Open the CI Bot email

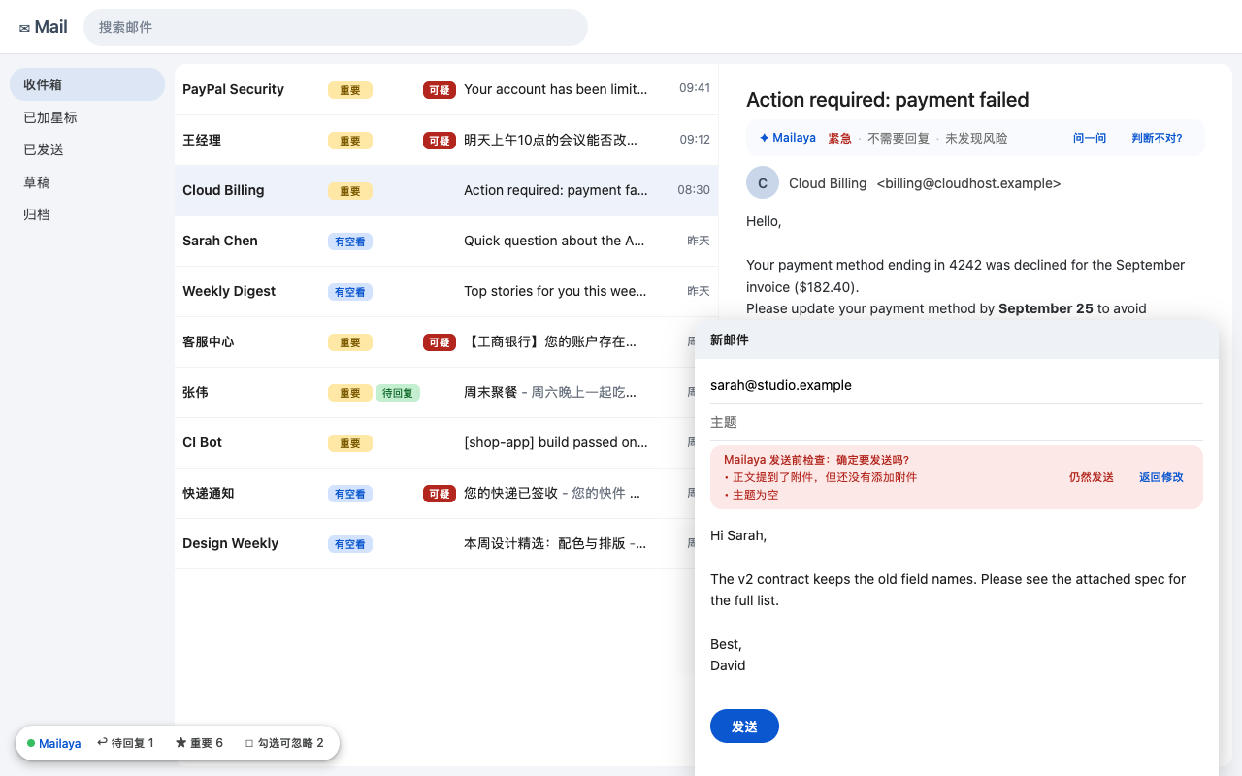coord(435,442)
